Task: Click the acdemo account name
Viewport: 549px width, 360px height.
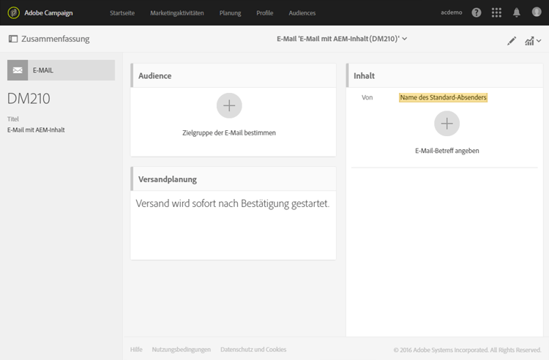Action: tap(452, 12)
